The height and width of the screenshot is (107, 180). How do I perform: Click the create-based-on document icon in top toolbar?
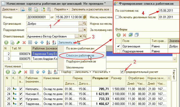pyautogui.click(x=36, y=9)
